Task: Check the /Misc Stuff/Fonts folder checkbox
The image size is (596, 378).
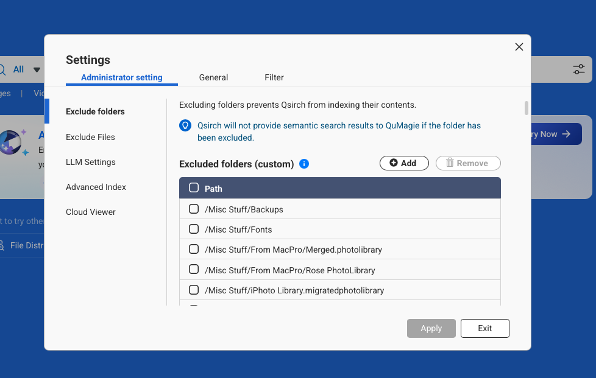Action: pos(194,229)
